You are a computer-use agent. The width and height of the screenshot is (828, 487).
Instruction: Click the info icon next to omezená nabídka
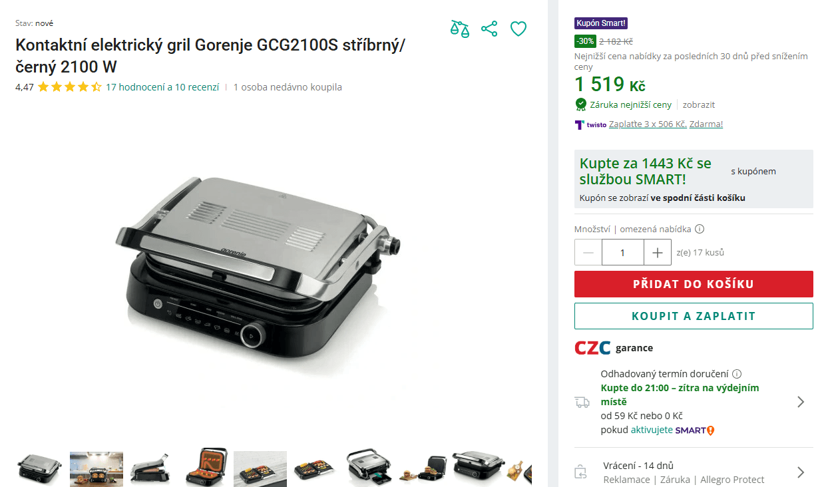(x=700, y=229)
